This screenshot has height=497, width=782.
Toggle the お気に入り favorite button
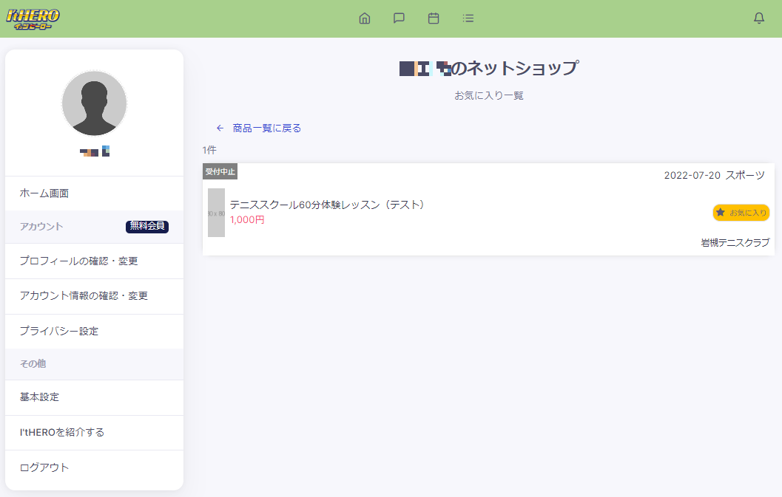[x=741, y=213]
